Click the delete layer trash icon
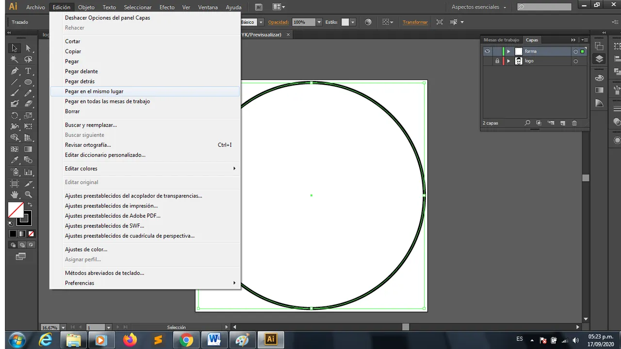This screenshot has height=349, width=621. tap(574, 123)
